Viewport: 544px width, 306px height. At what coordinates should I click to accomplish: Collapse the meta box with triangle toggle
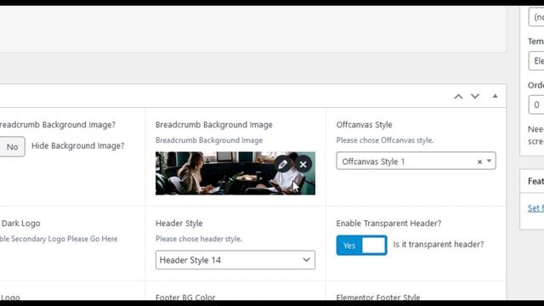[x=495, y=96]
